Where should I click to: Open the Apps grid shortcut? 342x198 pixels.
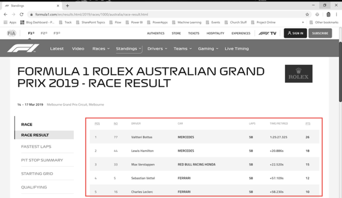pos(10,22)
